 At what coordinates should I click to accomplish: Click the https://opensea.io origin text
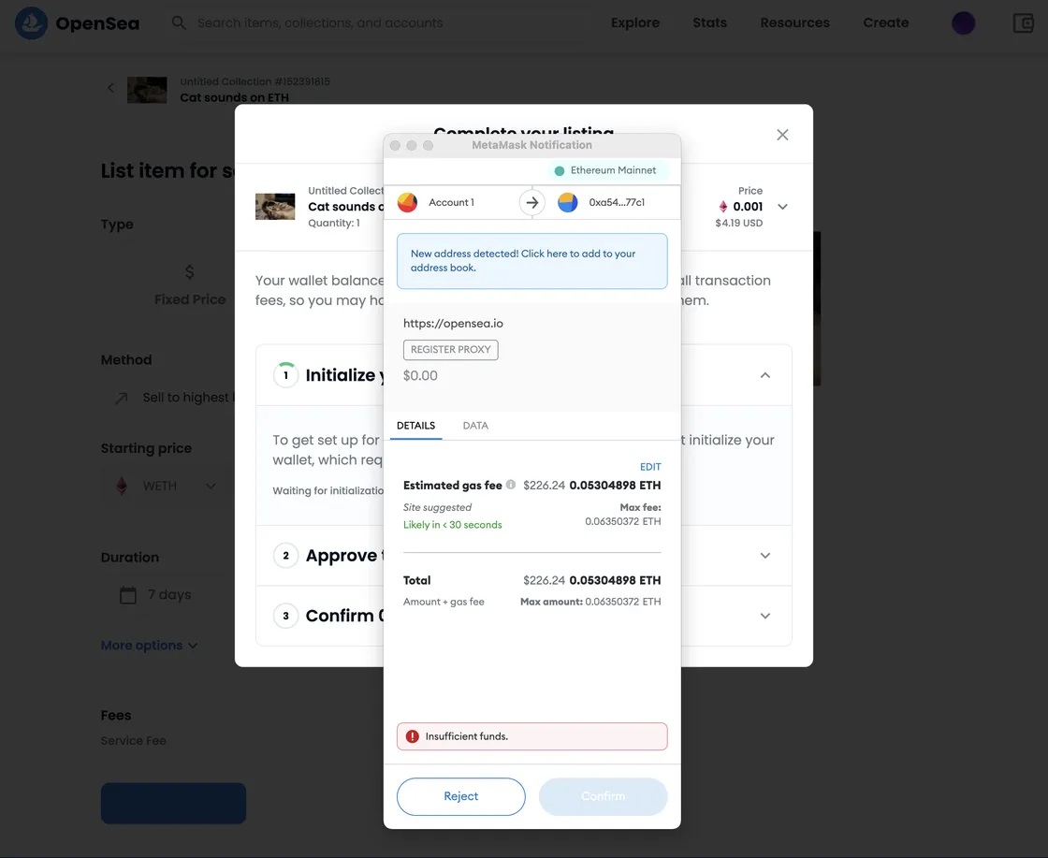pos(453,324)
